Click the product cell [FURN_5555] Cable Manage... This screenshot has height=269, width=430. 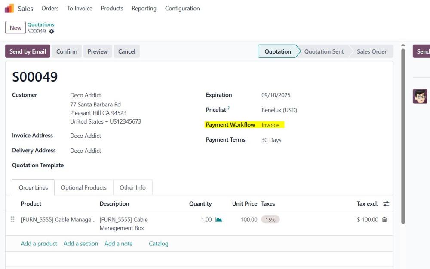[x=58, y=220]
